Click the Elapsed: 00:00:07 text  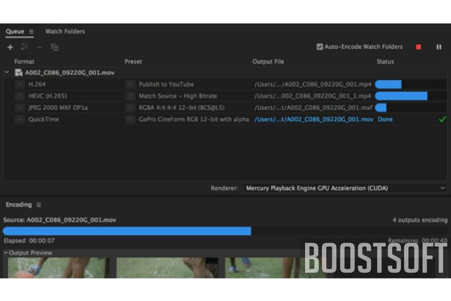tap(29, 241)
